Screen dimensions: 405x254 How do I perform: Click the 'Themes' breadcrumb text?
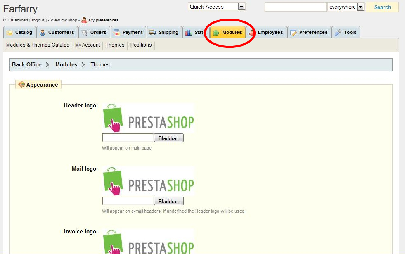100,64
